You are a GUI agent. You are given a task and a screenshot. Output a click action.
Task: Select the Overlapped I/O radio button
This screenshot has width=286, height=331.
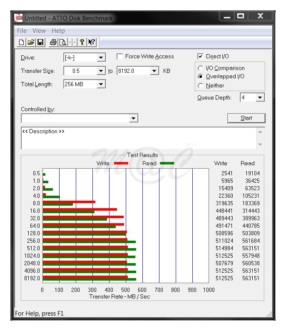[x=201, y=77]
